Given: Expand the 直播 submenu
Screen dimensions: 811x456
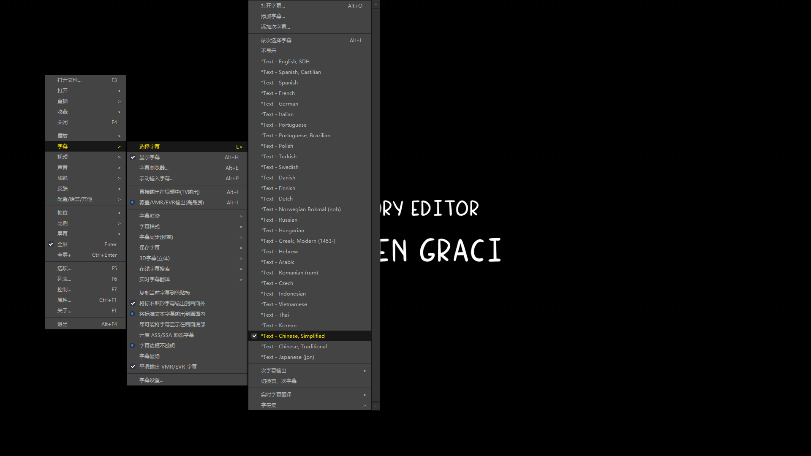Looking at the screenshot, I should click(85, 101).
